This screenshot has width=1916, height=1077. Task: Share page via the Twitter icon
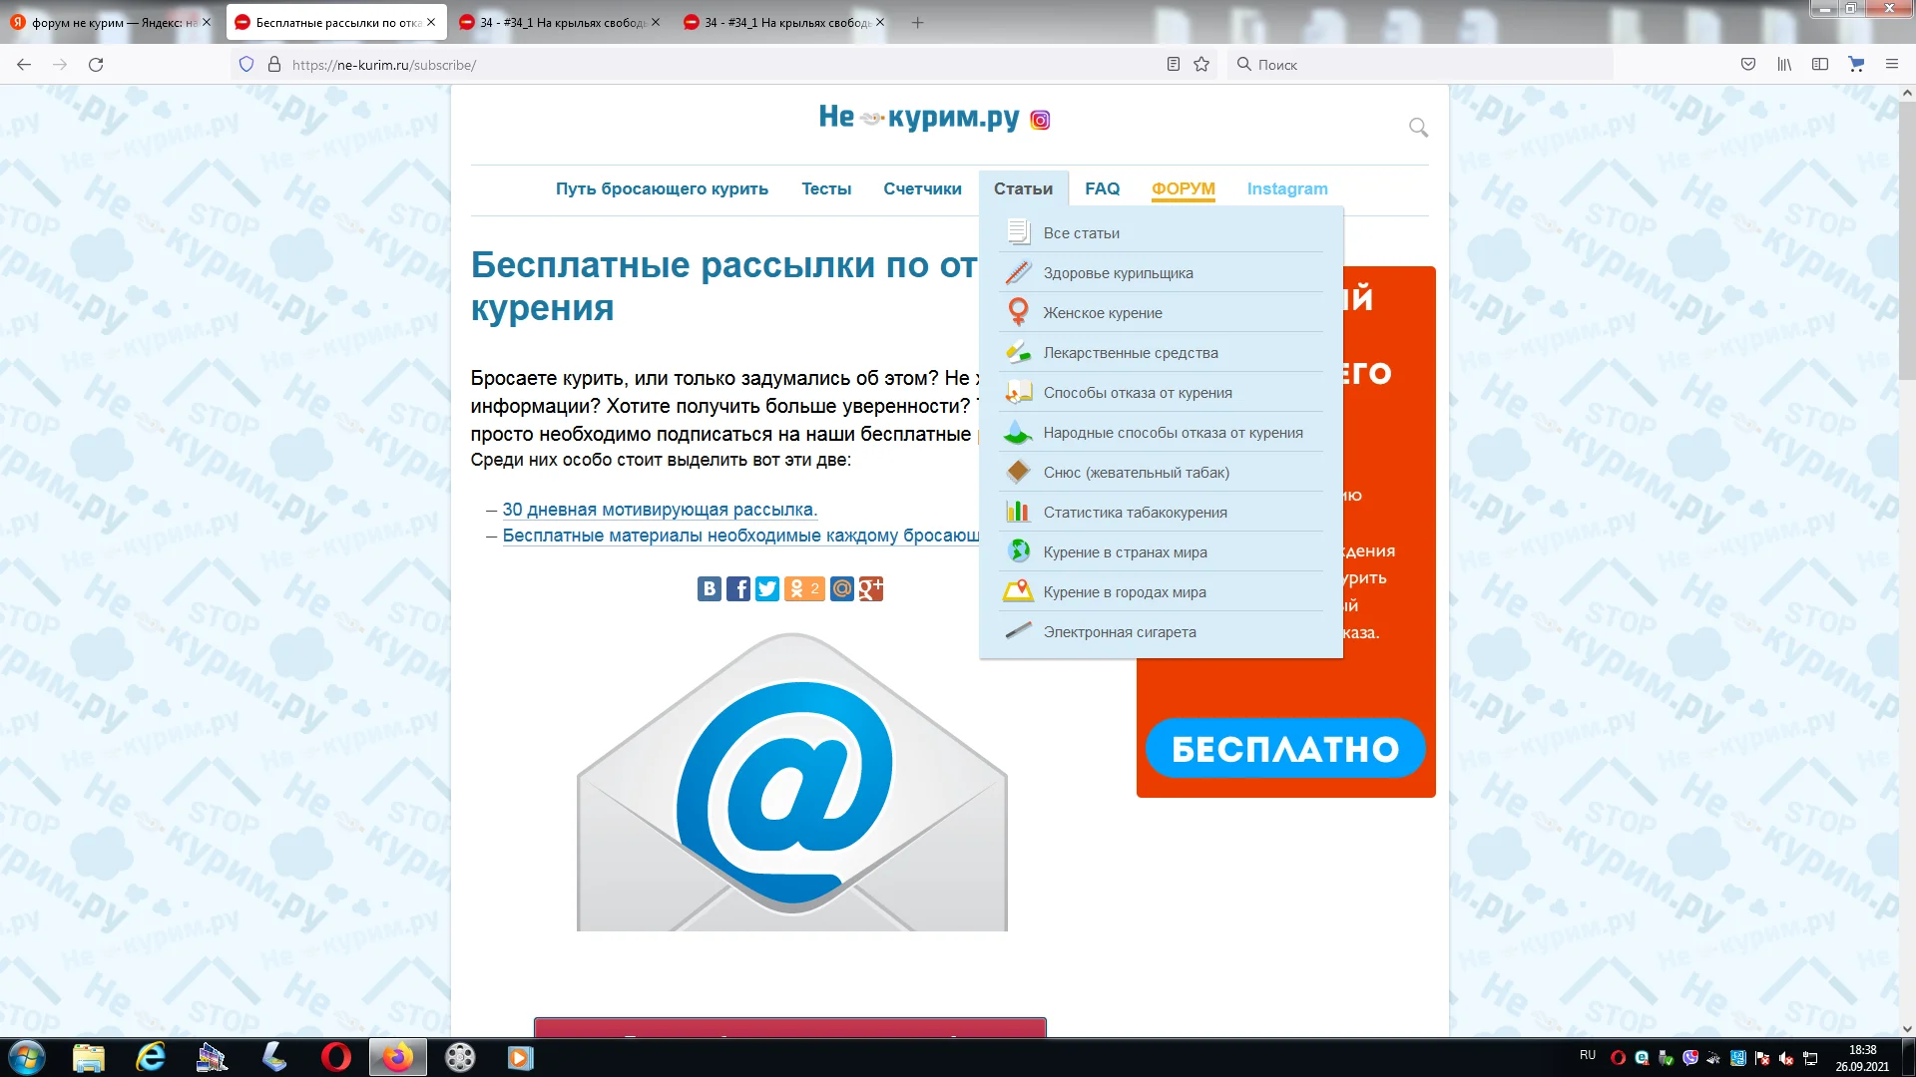pos(766,588)
